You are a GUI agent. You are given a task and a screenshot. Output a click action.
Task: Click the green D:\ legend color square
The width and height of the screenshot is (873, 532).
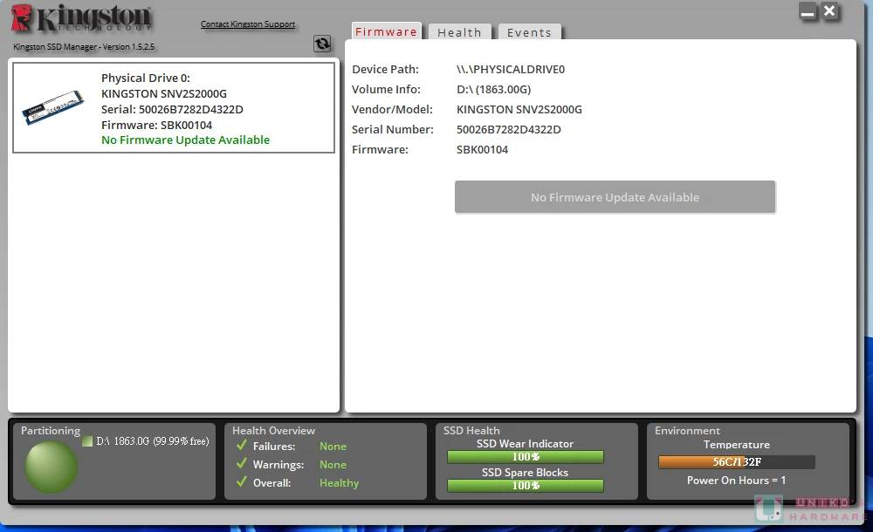click(x=86, y=441)
